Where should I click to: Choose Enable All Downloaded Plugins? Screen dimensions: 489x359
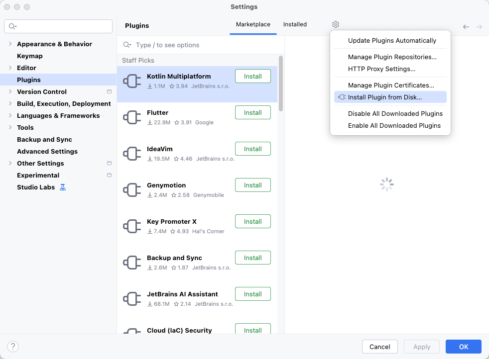coord(390,125)
